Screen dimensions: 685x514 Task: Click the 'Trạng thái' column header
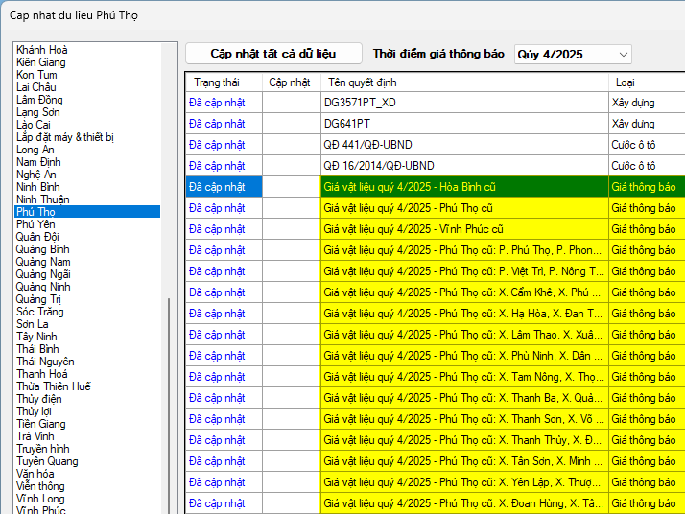tap(216, 82)
